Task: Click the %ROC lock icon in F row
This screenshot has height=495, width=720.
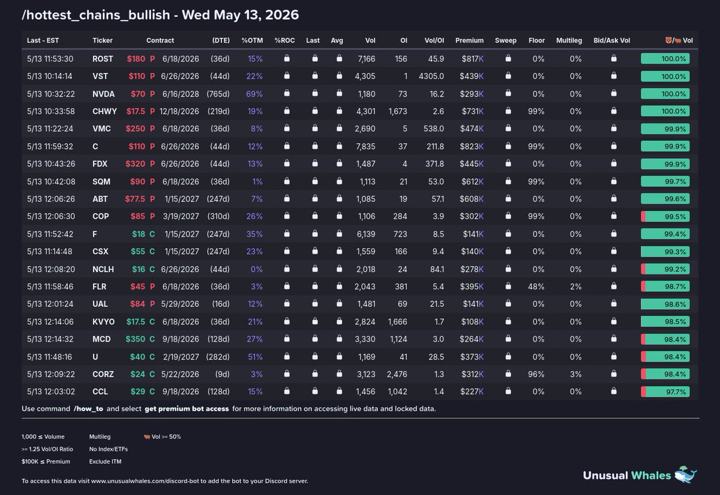Action: pyautogui.click(x=287, y=234)
